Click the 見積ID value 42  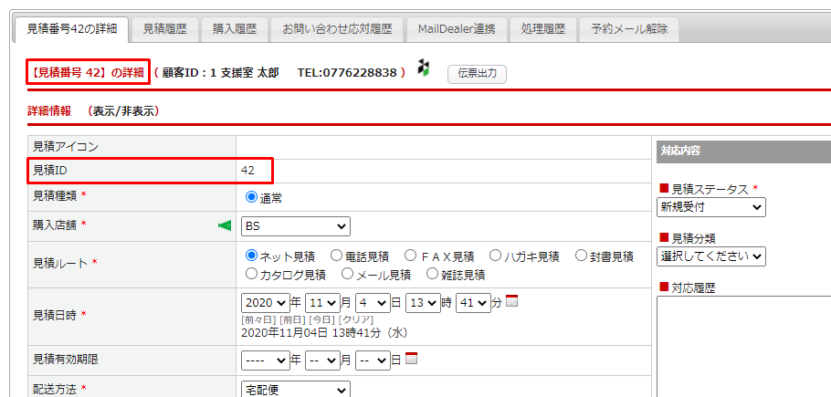(247, 171)
